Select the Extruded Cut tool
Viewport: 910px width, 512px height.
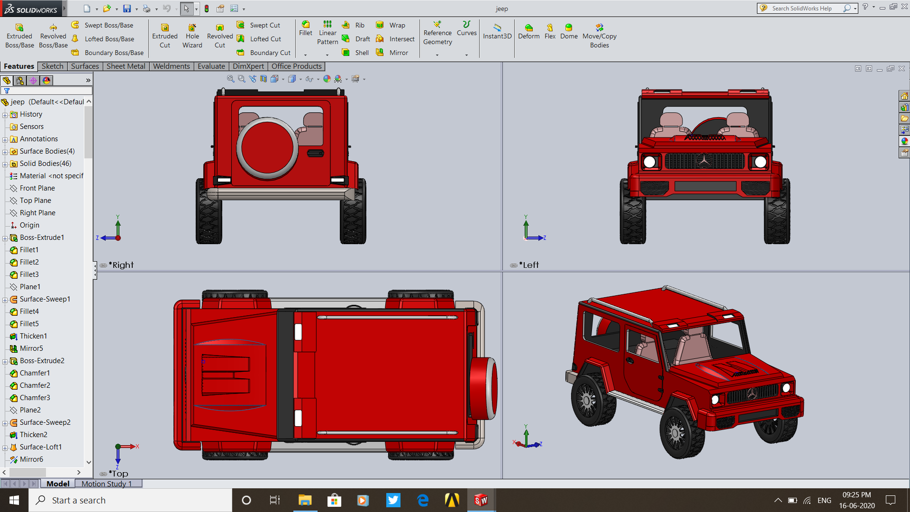(x=164, y=36)
